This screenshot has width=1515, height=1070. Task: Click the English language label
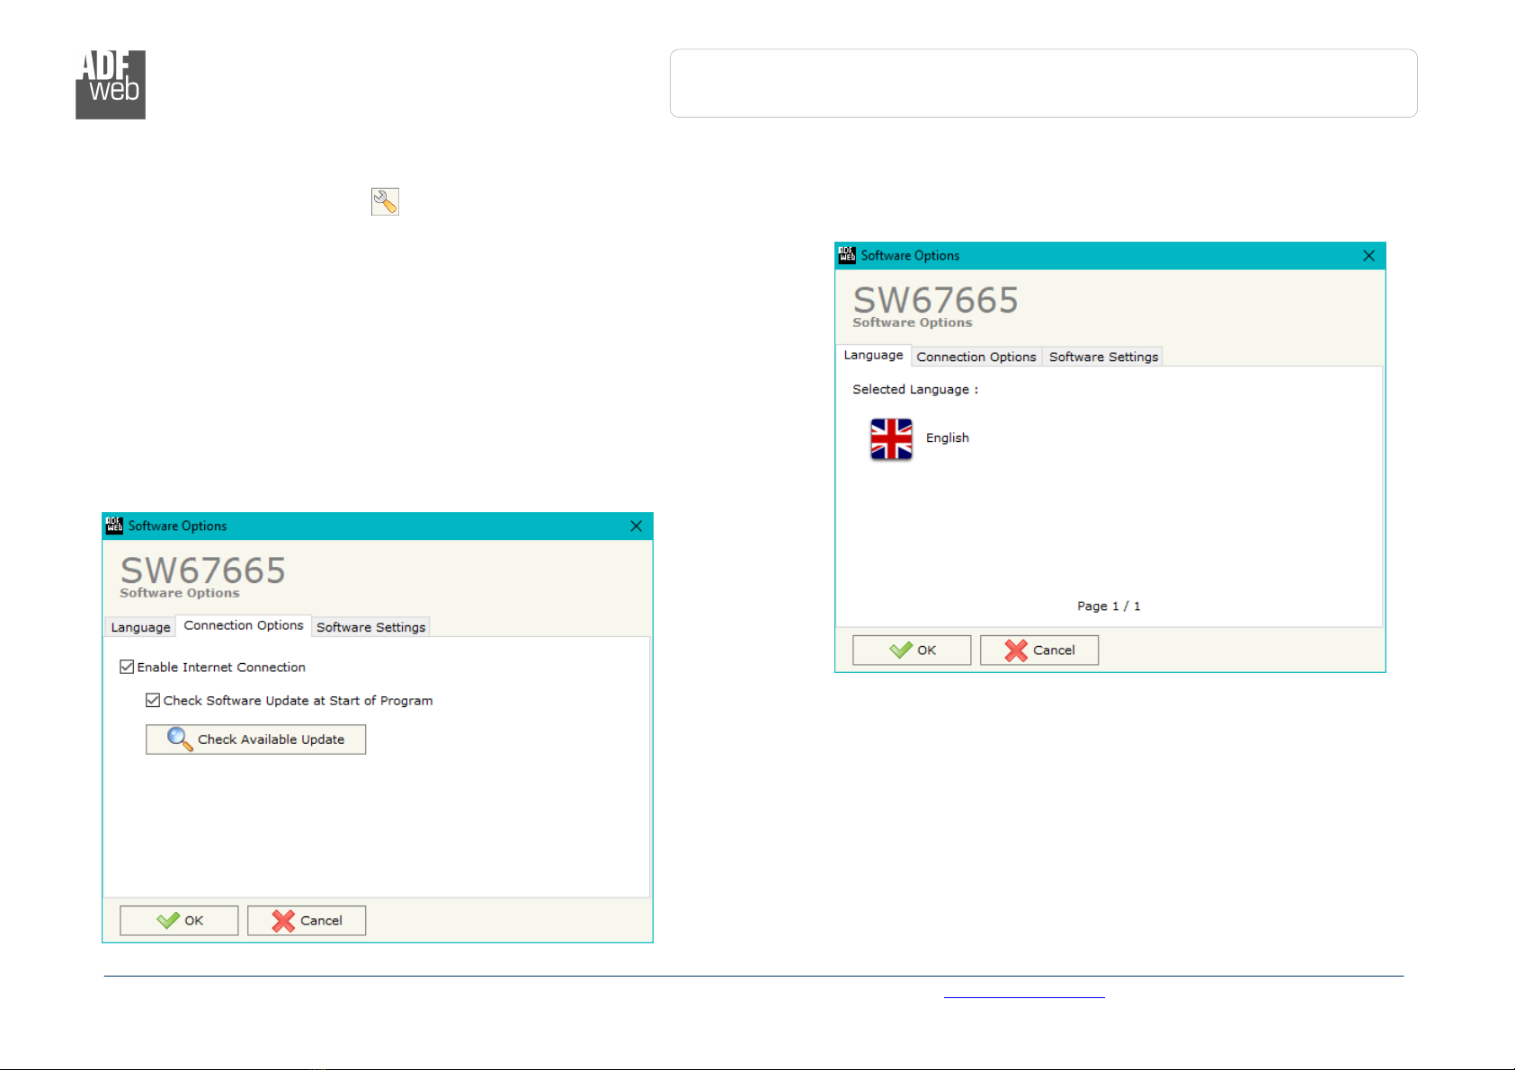tap(948, 438)
